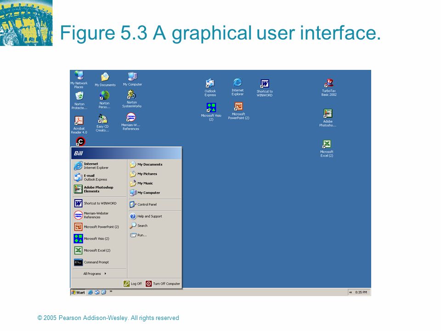Image resolution: width=441 pixels, height=331 pixels.
Task: Open the Internet Explorer desktop icon
Action: coord(237,87)
